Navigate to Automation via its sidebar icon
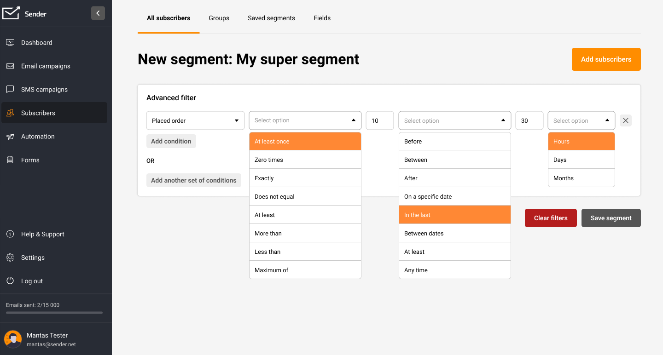663x355 pixels. pyautogui.click(x=10, y=136)
